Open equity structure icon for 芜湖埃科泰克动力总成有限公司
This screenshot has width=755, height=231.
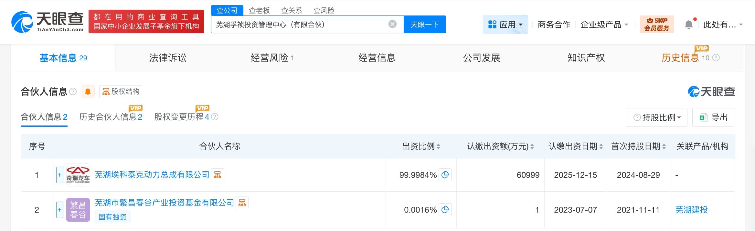pyautogui.click(x=218, y=175)
